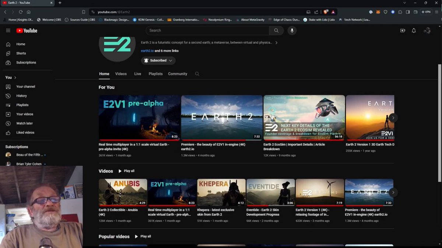Open Khepera skin video thumbnail
This screenshot has height=248, width=442.
click(221, 192)
